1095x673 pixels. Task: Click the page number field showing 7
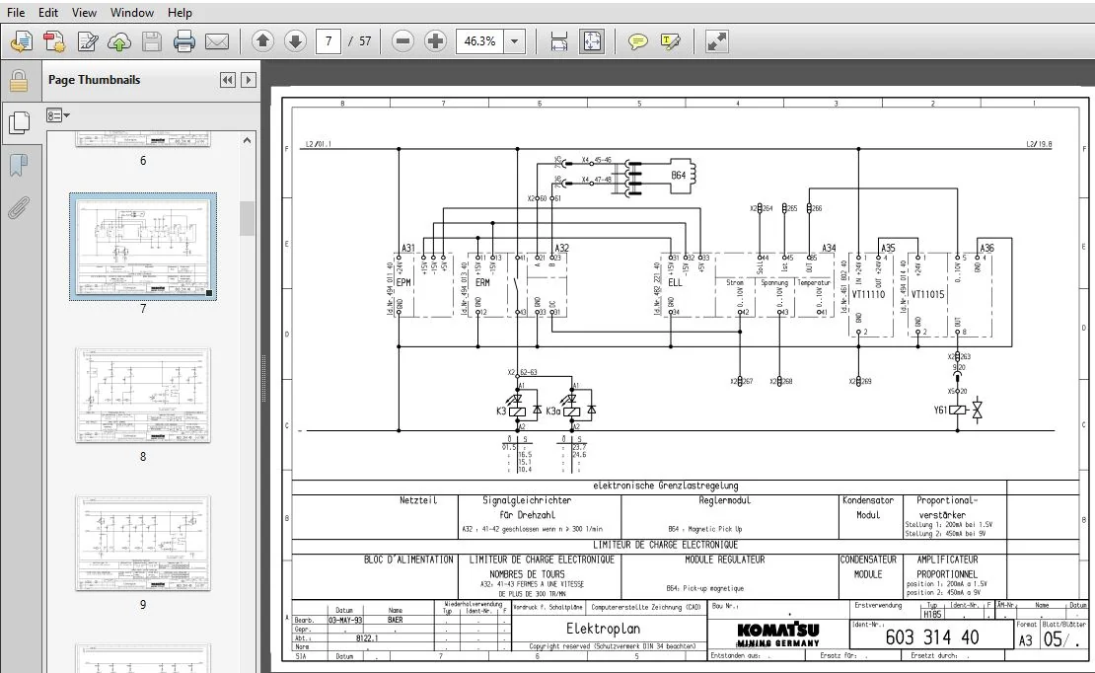tap(328, 41)
